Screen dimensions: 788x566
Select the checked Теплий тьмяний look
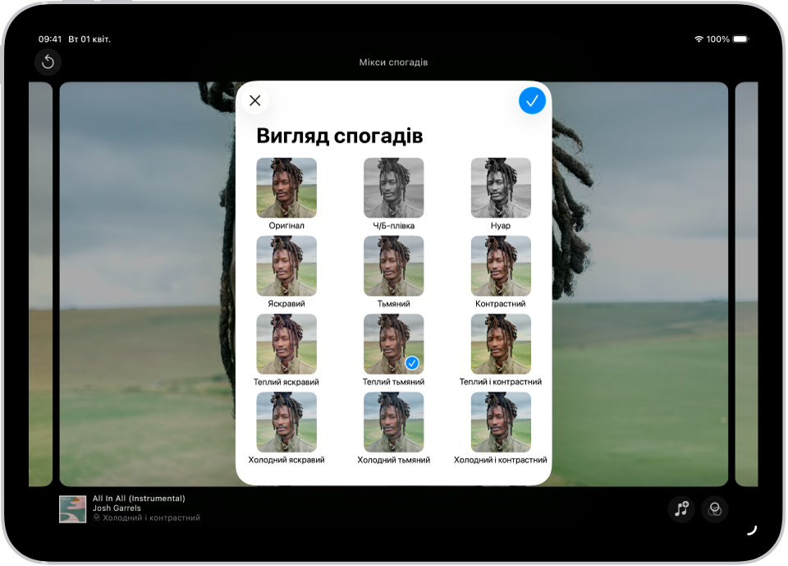coord(393,343)
